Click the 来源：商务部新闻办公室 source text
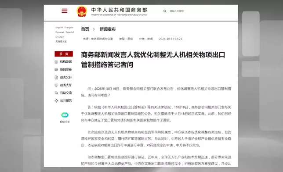The height and width of the screenshot is (172, 283). tap(98, 39)
